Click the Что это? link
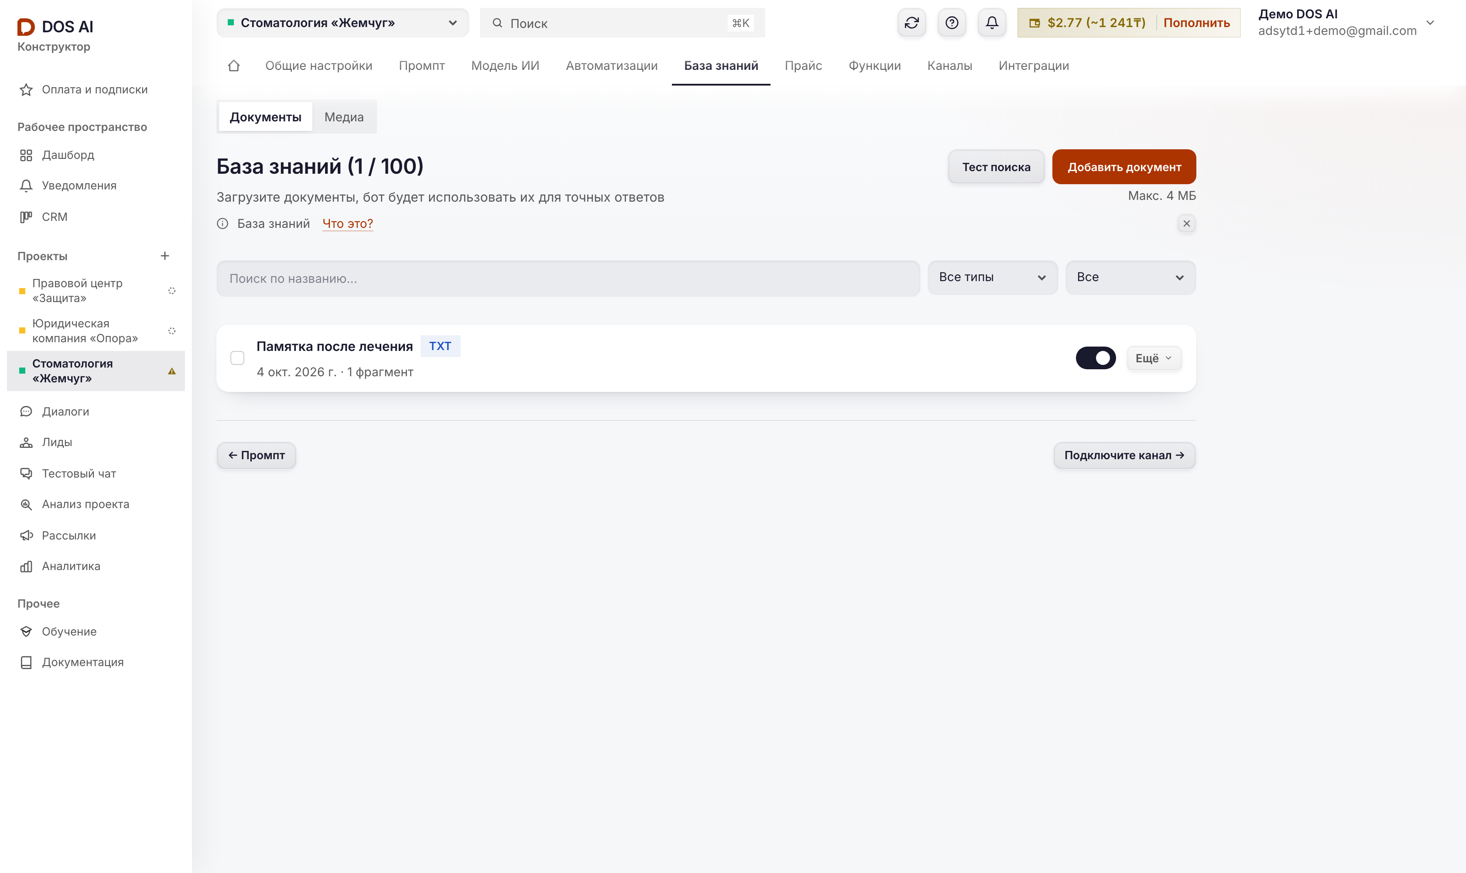 click(348, 223)
